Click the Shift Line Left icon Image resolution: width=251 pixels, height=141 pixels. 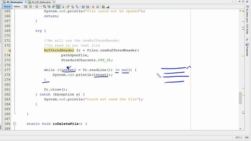83,7
